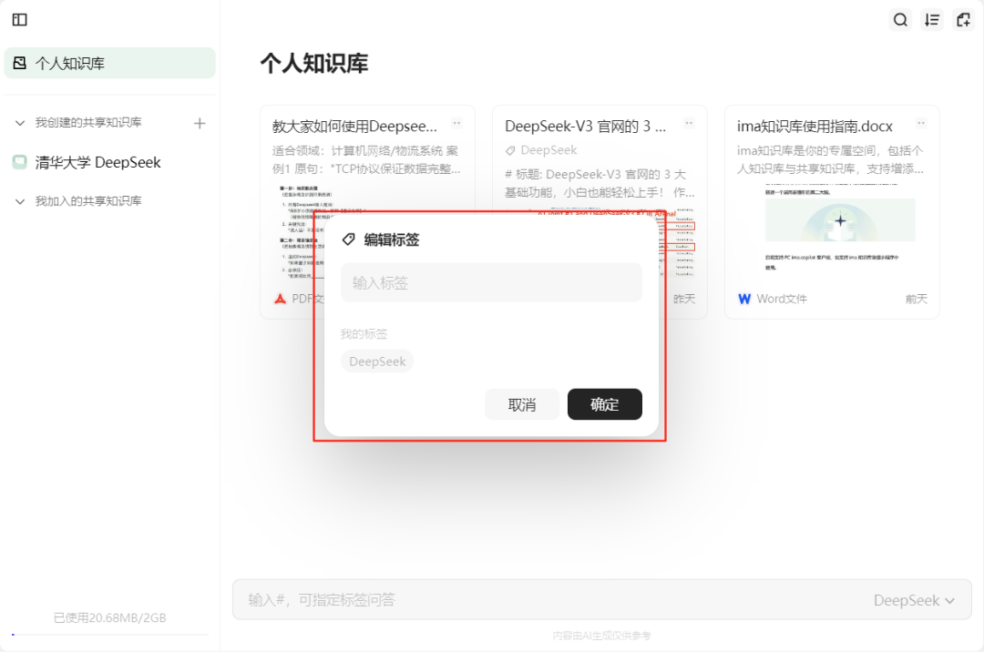984x652 pixels.
Task: Click the 输入标签 input field
Action: tap(491, 282)
